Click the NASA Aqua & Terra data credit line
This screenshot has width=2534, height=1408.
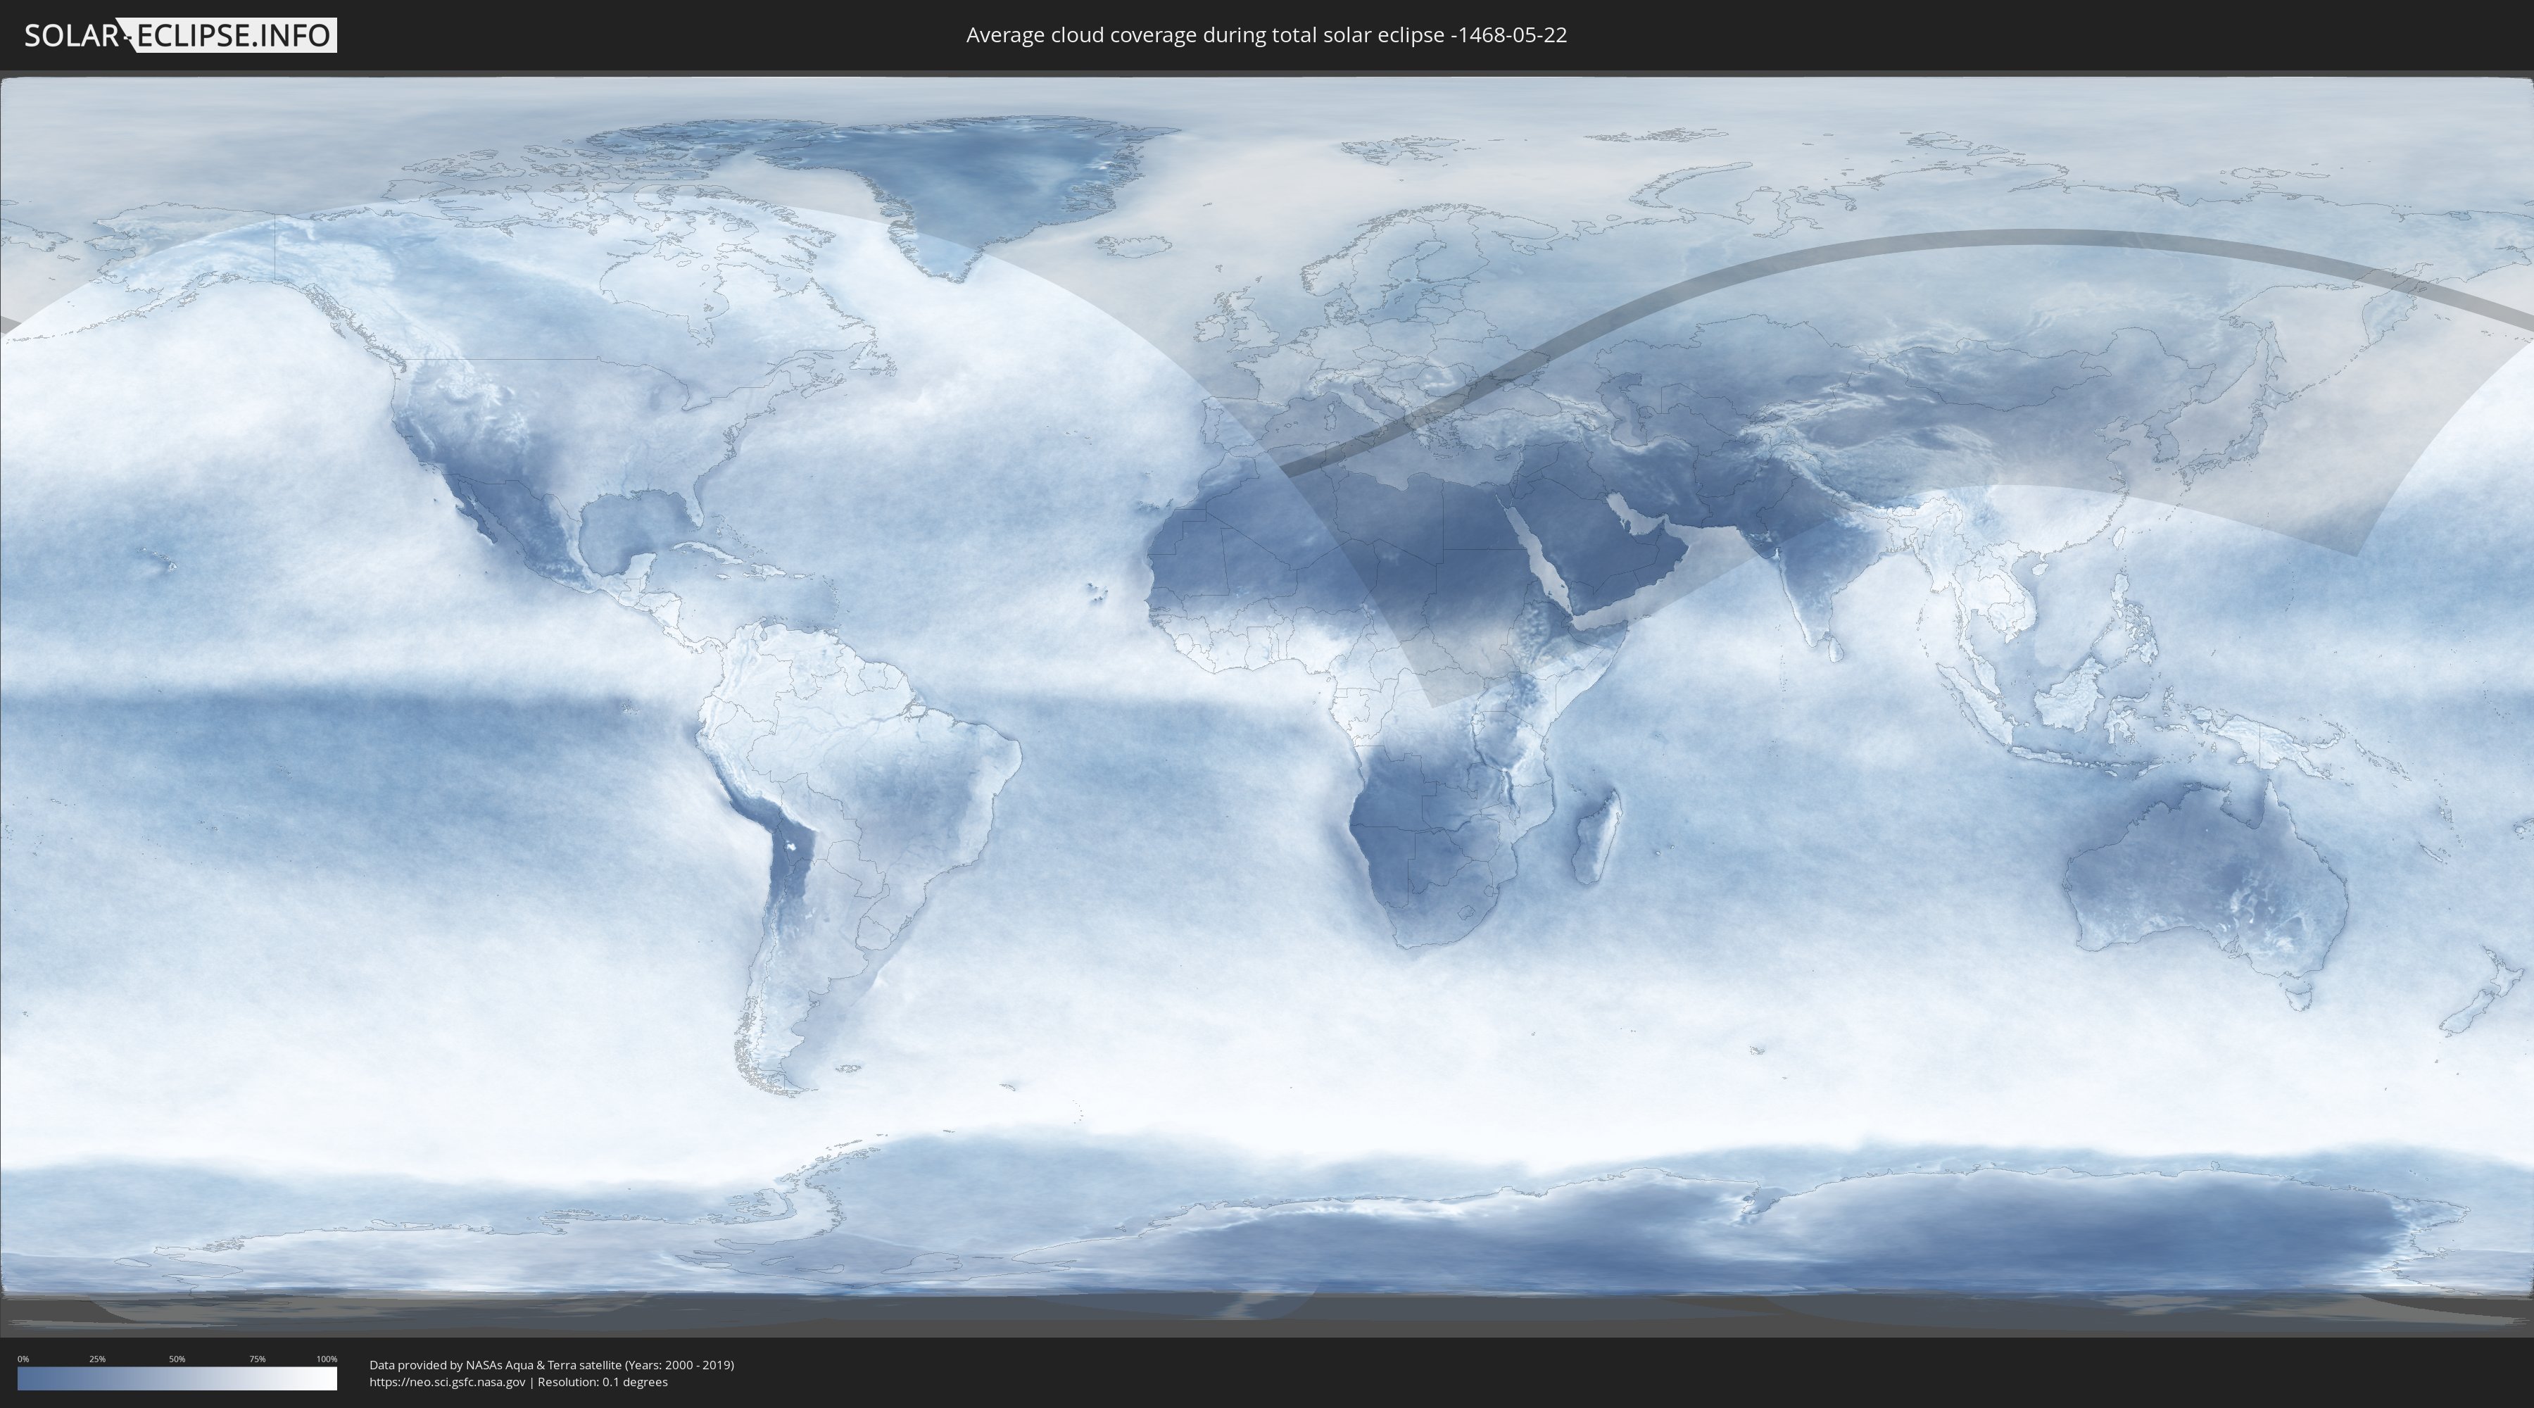[x=551, y=1365]
